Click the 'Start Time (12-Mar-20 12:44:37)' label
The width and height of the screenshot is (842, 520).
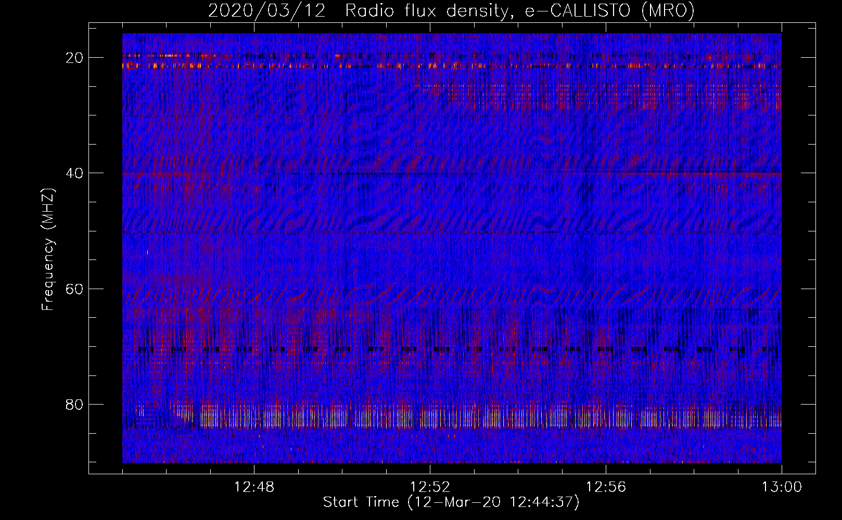tap(451, 502)
